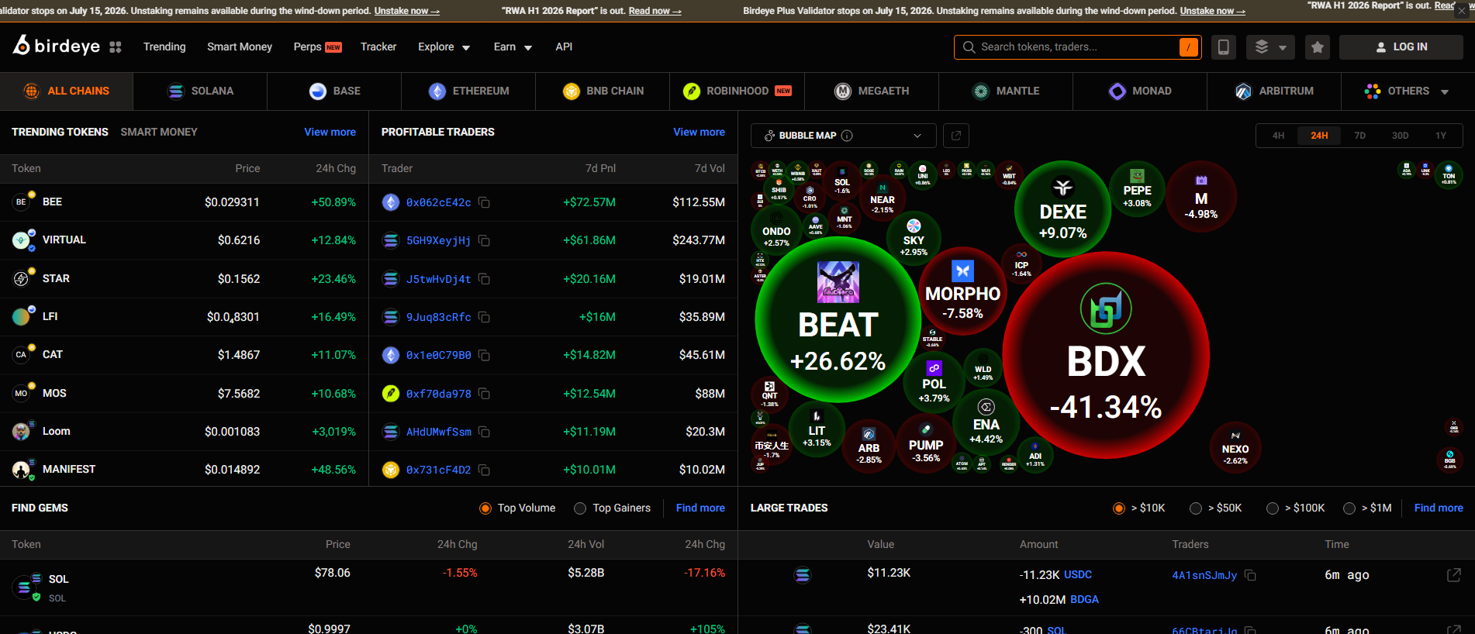
Task: Click the PEPE bubble
Action: (1137, 189)
